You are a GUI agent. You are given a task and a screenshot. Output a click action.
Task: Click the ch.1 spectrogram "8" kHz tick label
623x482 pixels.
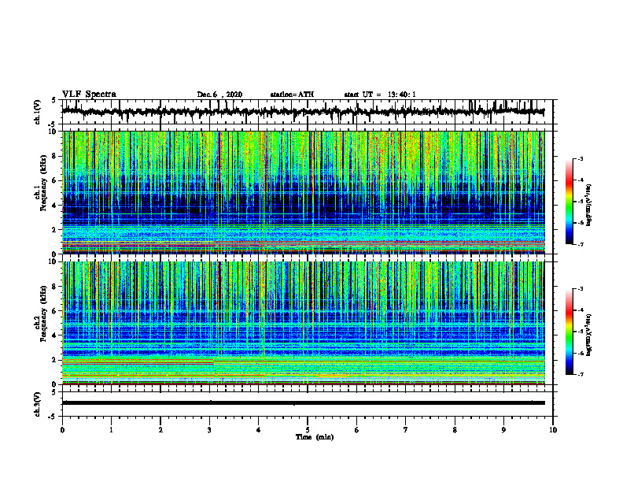55,156
